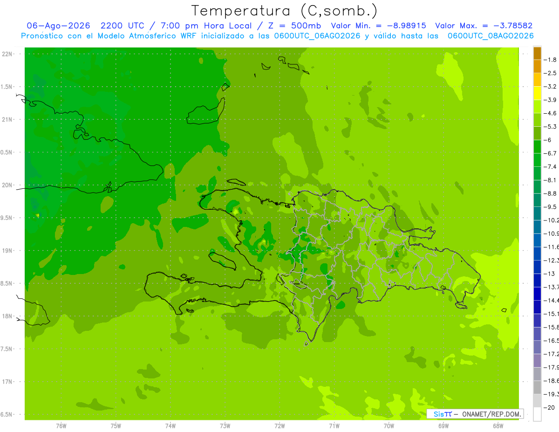The height and width of the screenshot is (432, 559).
Task: Click the '-3.2' colorbar value
Action: coord(550,87)
